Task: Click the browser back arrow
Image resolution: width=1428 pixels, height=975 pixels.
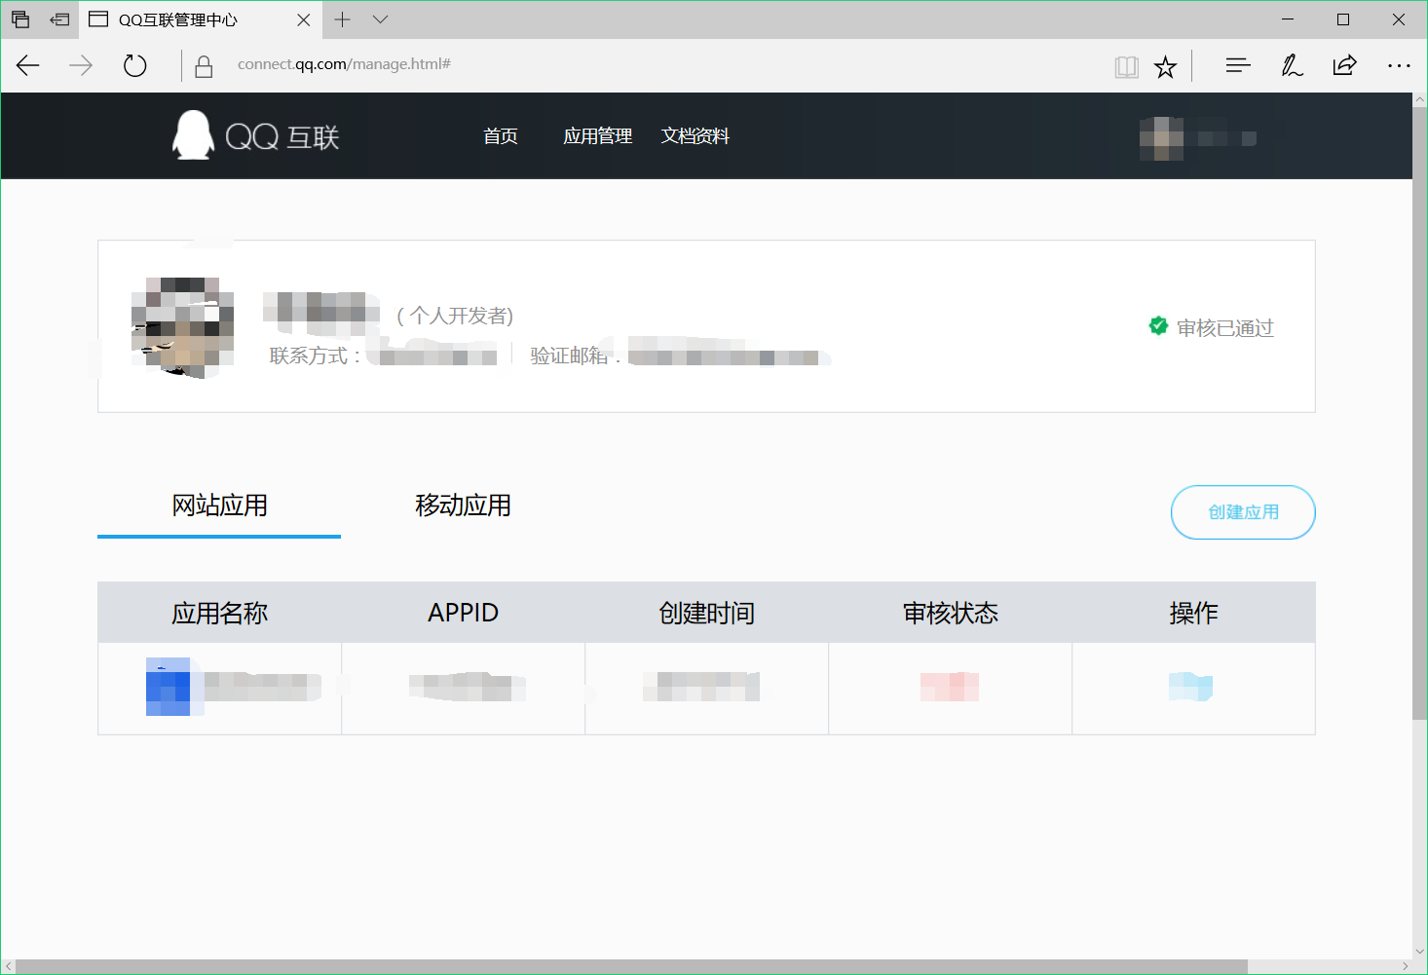Action: 28,65
